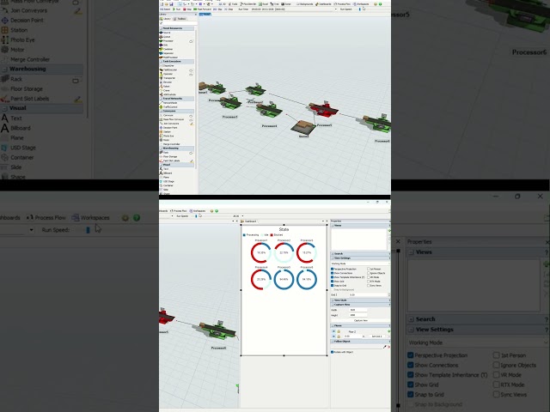550x412 pixels.
Task: Pick the Combiner object in the library
Action: click(166, 49)
